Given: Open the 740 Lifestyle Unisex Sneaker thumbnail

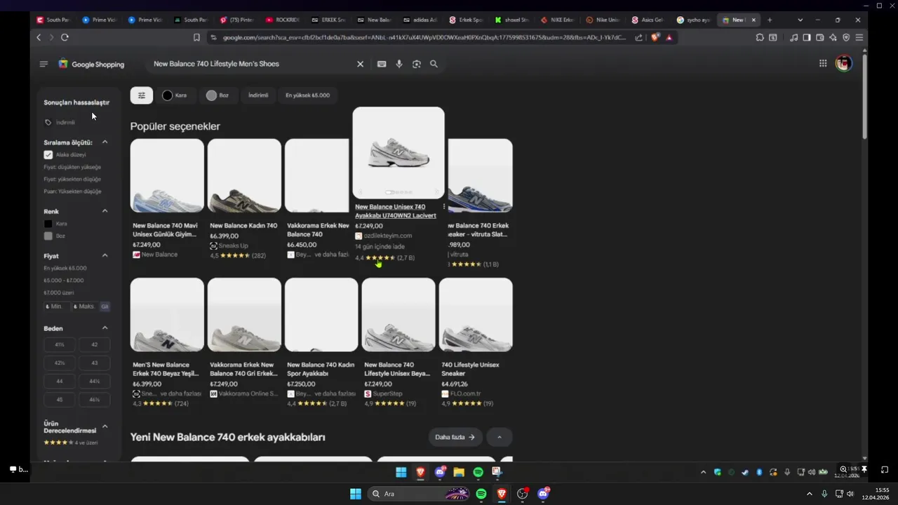Looking at the screenshot, I should [x=476, y=315].
